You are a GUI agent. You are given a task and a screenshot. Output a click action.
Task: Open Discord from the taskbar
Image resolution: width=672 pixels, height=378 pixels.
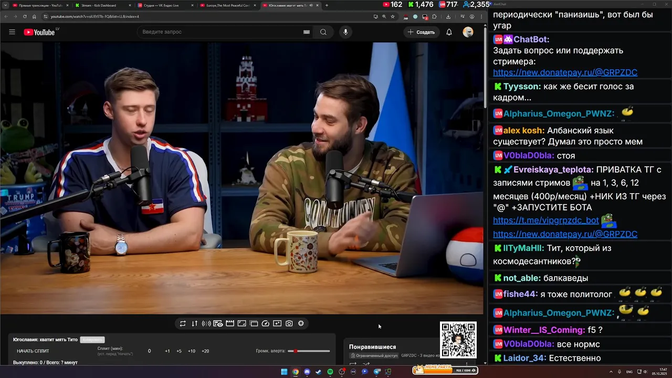click(307, 372)
